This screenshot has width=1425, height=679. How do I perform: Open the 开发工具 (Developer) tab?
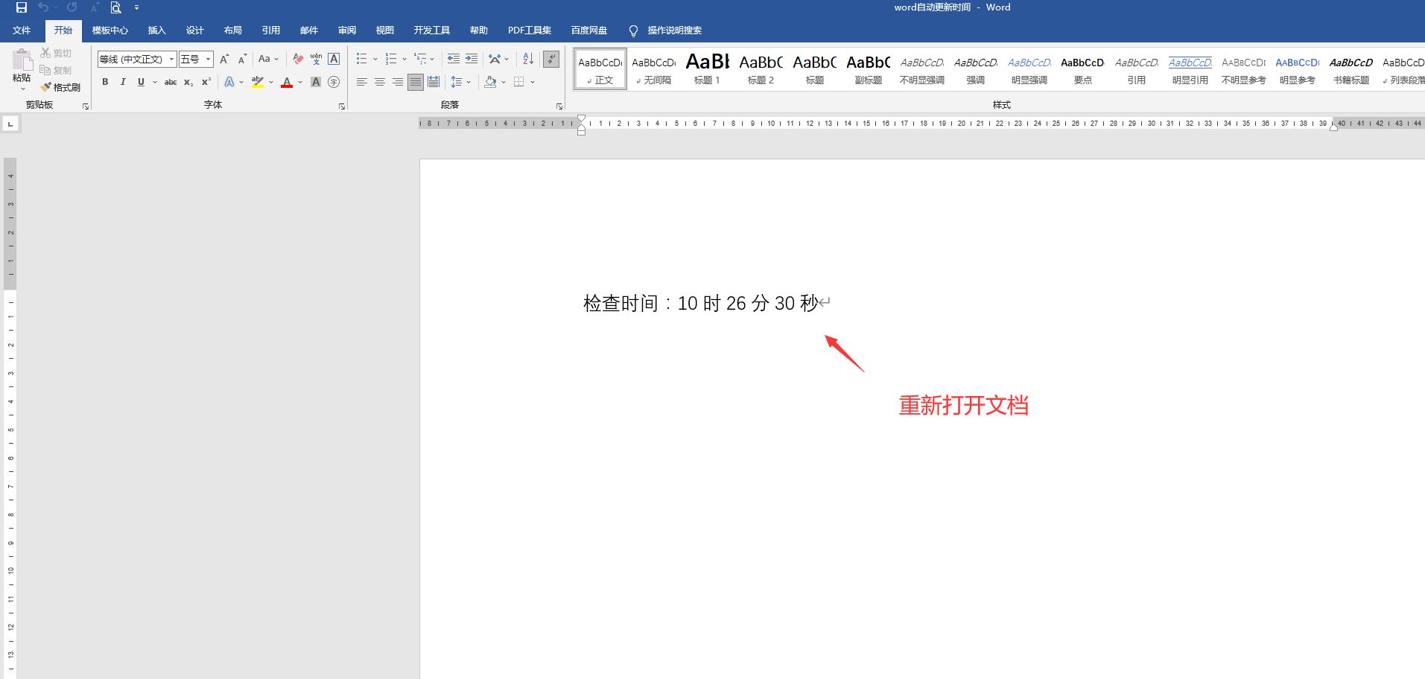click(432, 31)
